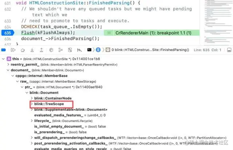
Task: Select the is_initial_empty_document_ variable row
Action: pos(70,126)
